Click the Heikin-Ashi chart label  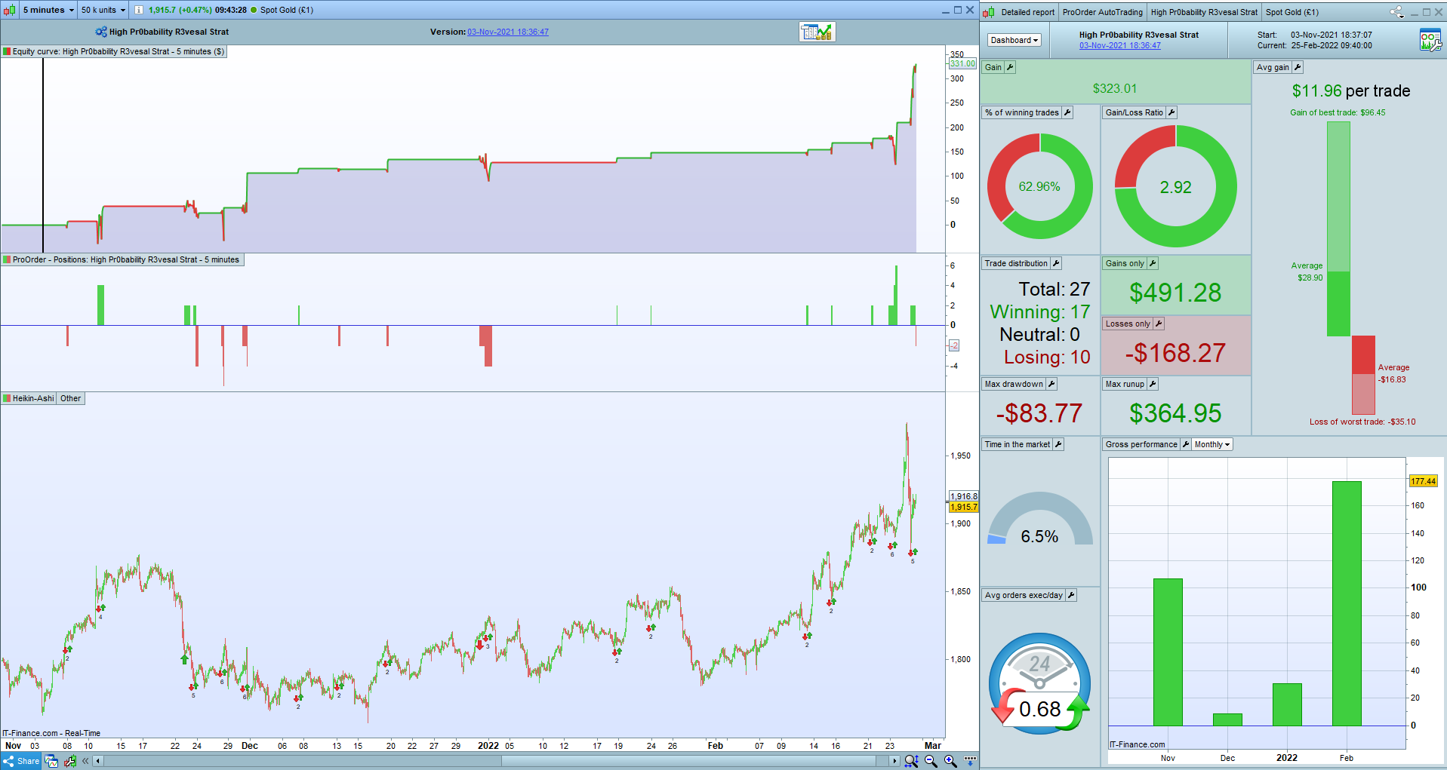tap(29, 398)
